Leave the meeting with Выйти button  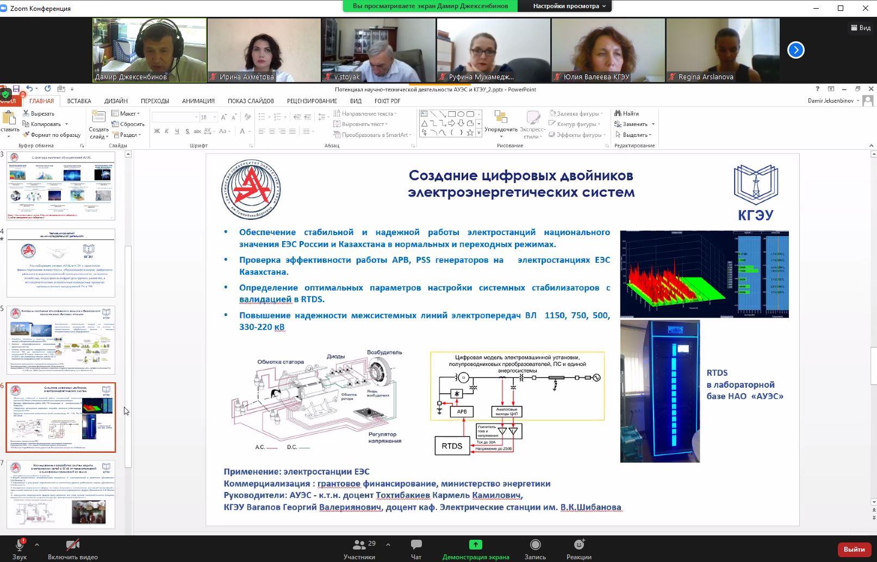pos(853,549)
